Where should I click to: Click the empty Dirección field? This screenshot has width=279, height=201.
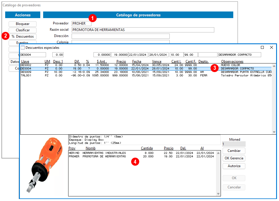tap(121, 36)
